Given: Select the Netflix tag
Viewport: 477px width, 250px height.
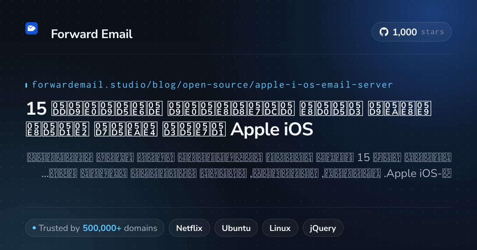Looking at the screenshot, I should [x=189, y=228].
